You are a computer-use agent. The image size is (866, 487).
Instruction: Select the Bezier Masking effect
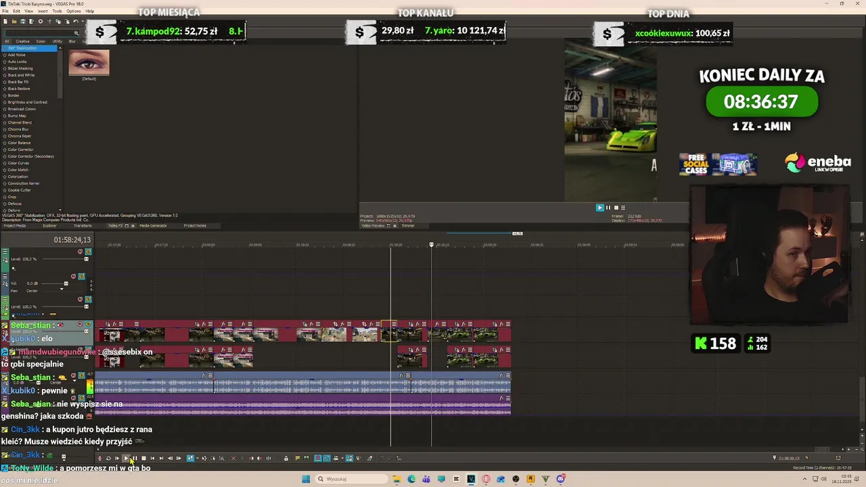click(x=20, y=68)
